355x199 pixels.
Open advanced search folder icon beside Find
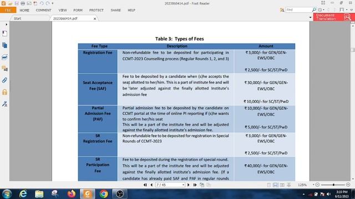click(282, 10)
